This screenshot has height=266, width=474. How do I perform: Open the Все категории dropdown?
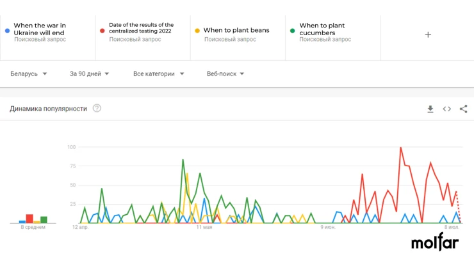[x=158, y=74]
